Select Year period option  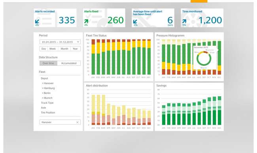pyautogui.click(x=75, y=49)
